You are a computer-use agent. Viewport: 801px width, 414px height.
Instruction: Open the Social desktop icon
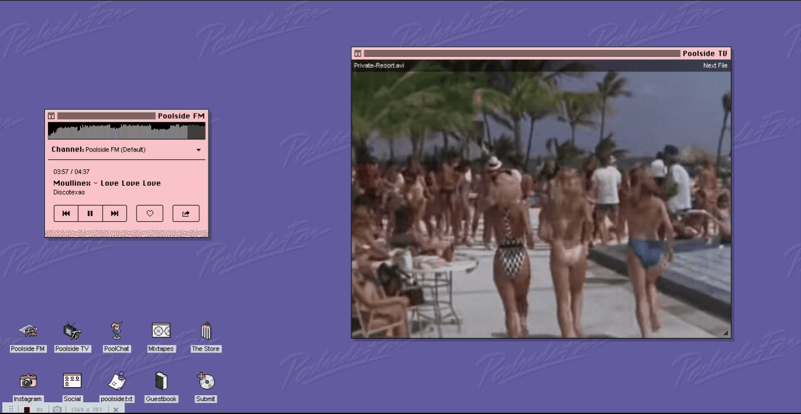pos(72,386)
